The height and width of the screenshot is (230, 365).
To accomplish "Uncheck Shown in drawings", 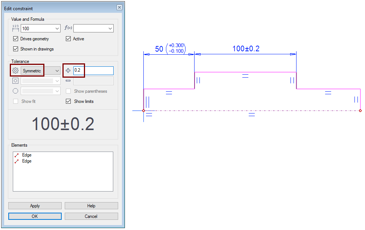I will point(15,49).
